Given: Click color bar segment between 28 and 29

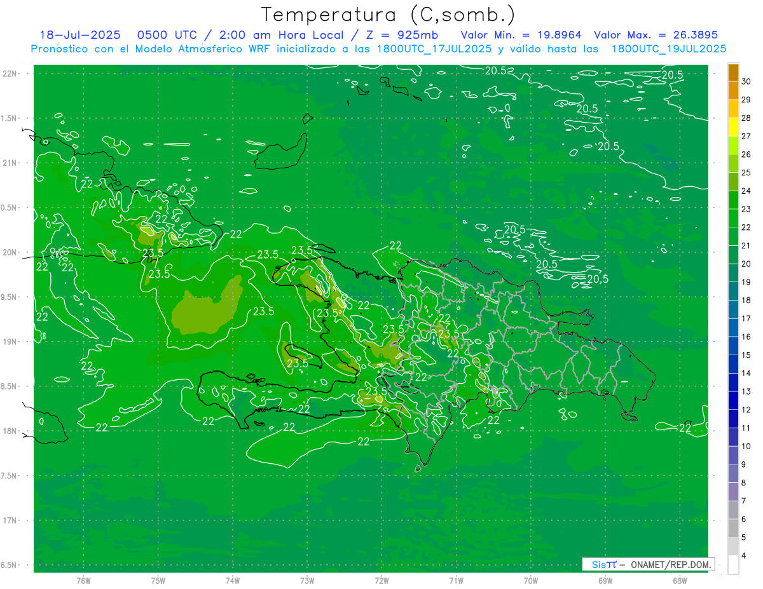Looking at the screenshot, I should (x=733, y=109).
